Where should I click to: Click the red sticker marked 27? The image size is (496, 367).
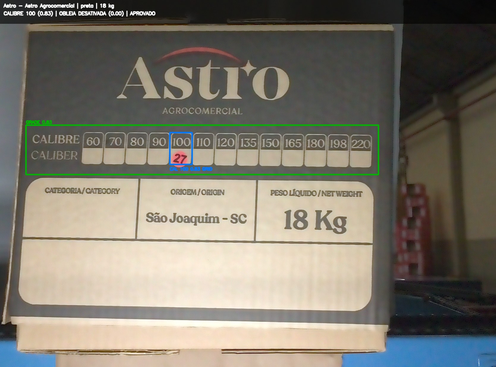180,158
